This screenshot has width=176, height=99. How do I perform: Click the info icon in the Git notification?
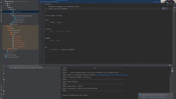(140, 95)
